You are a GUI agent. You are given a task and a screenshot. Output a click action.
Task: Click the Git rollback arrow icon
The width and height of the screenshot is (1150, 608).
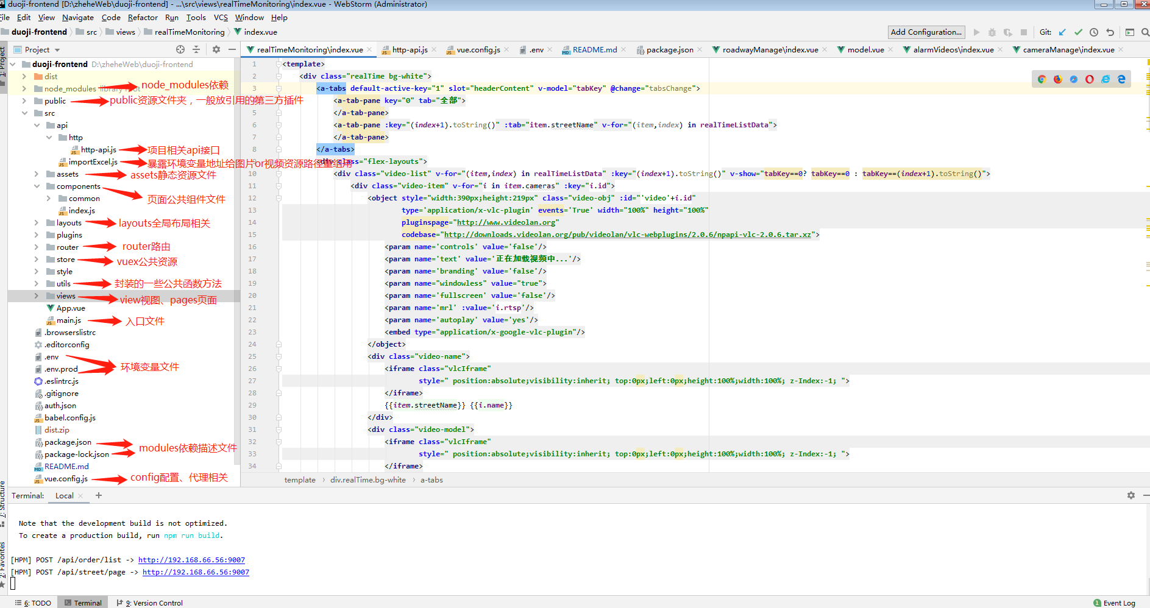tap(1110, 32)
